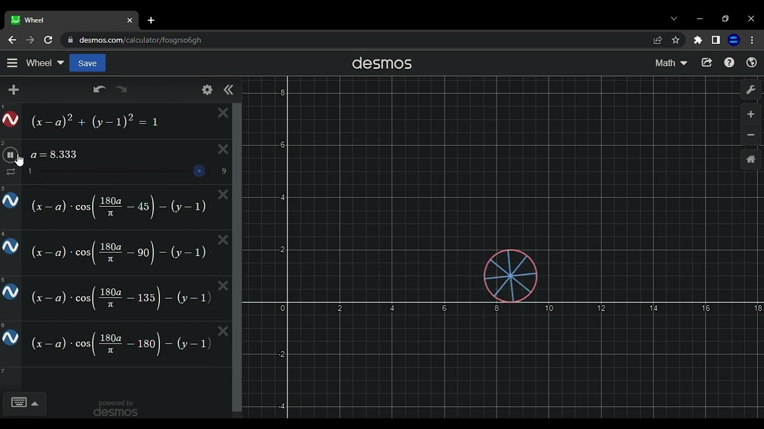Screen dimensions: 764x429
Task: Select the Wheel browser tab
Action: tap(72, 20)
